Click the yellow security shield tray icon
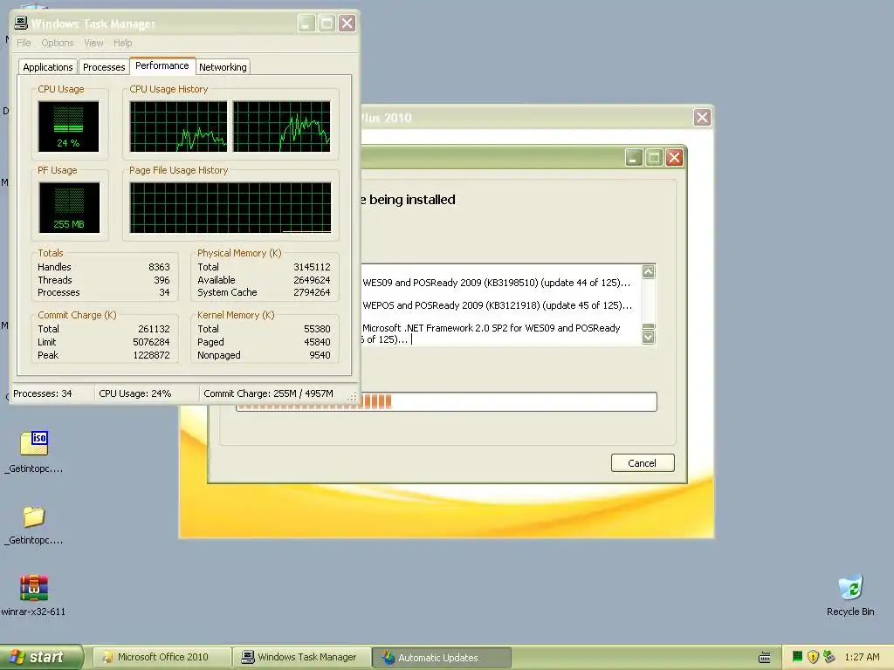Viewport: 894px width, 670px height. pos(813,657)
